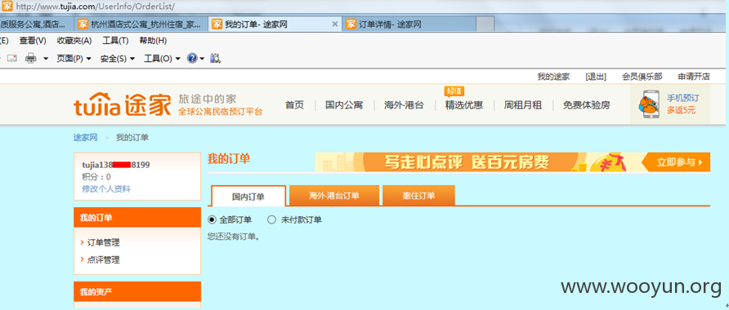This screenshot has height=310, width=729.
Task: Open 国内公寓 in the navigation bar
Action: pos(344,105)
